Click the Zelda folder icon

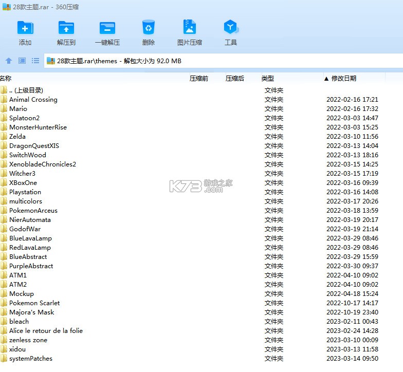click(4, 137)
